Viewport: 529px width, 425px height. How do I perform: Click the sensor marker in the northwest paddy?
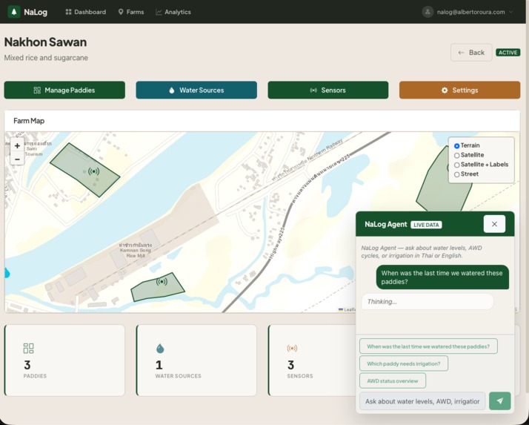[x=93, y=171]
